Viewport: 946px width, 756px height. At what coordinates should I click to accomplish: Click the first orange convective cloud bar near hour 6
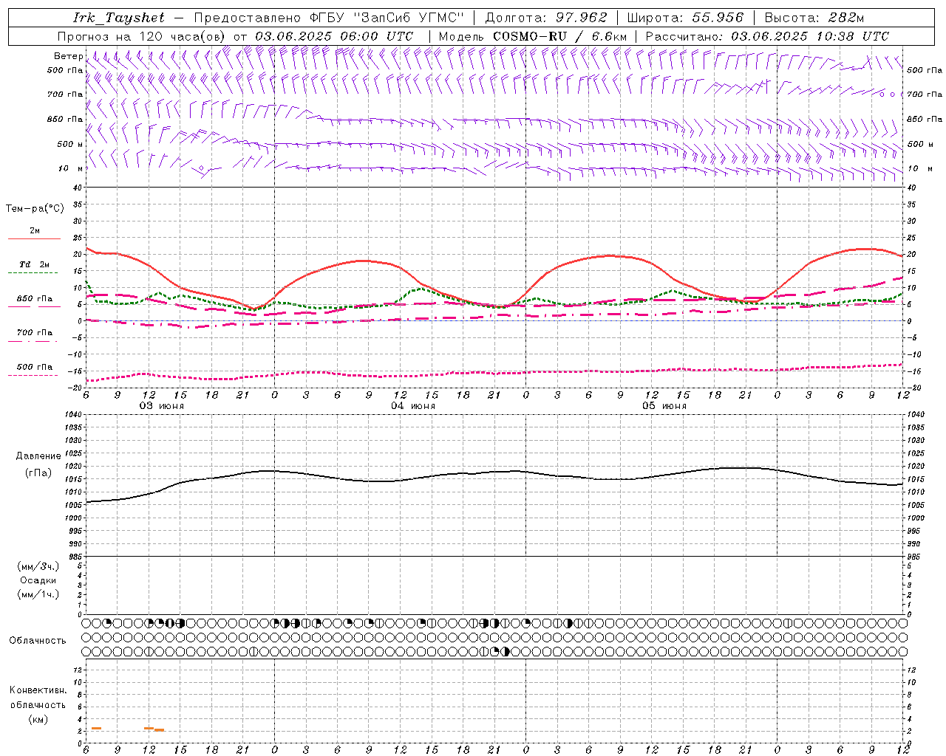point(96,729)
